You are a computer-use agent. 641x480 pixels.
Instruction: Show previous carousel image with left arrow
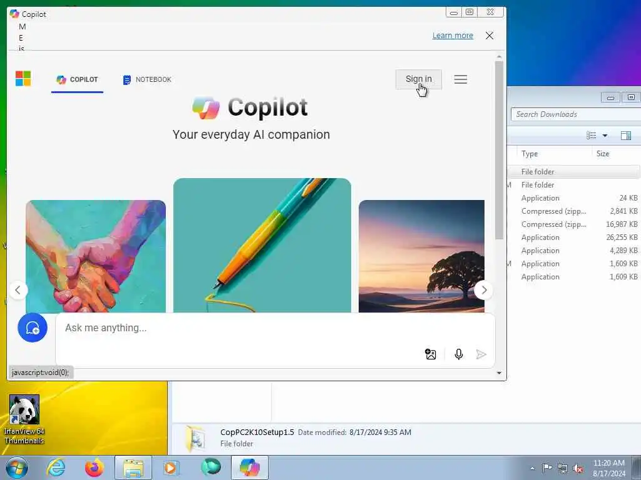18,290
